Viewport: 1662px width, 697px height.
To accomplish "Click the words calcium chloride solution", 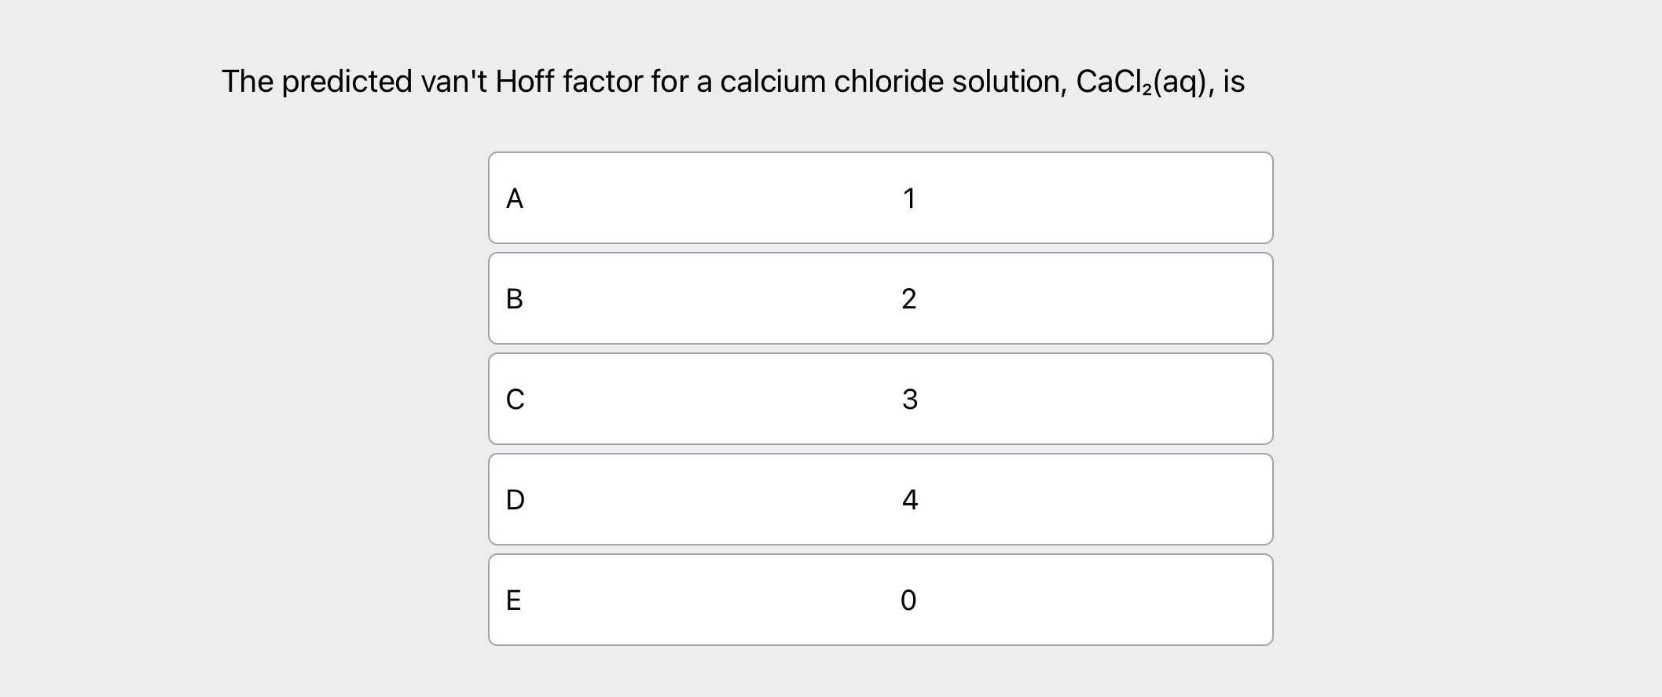I will 893,82.
